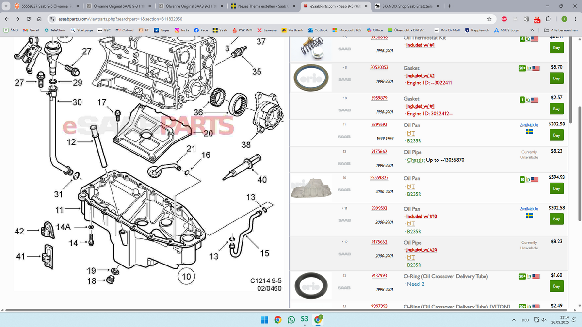Screen dimensions: 582x327
Task: Open the S3 app in the taskbar
Action: tap(305, 319)
